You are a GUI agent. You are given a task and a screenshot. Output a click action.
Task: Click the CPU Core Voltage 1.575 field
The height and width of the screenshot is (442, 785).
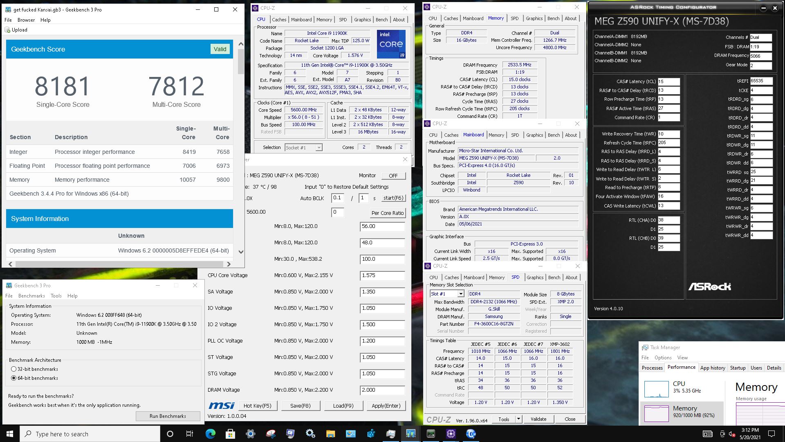click(382, 275)
